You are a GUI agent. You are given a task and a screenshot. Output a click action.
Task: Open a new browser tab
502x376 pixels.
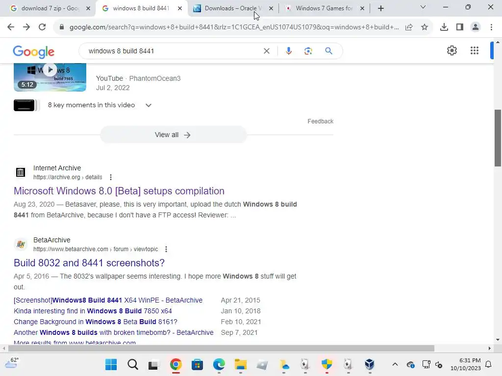coord(380,8)
